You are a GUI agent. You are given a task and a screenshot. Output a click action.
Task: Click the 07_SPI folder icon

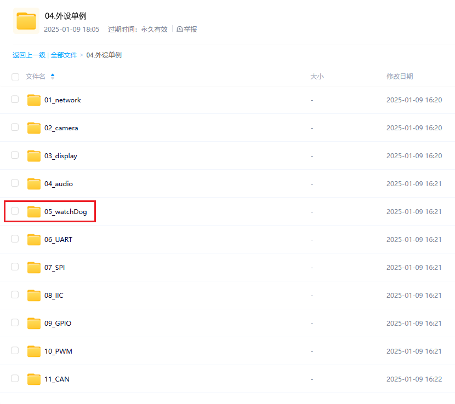point(33,267)
